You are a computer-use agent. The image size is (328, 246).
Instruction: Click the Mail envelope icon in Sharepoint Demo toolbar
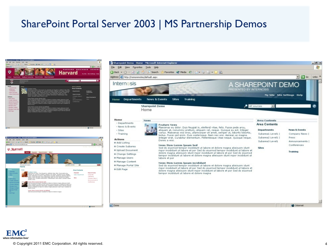[x=197, y=72]
